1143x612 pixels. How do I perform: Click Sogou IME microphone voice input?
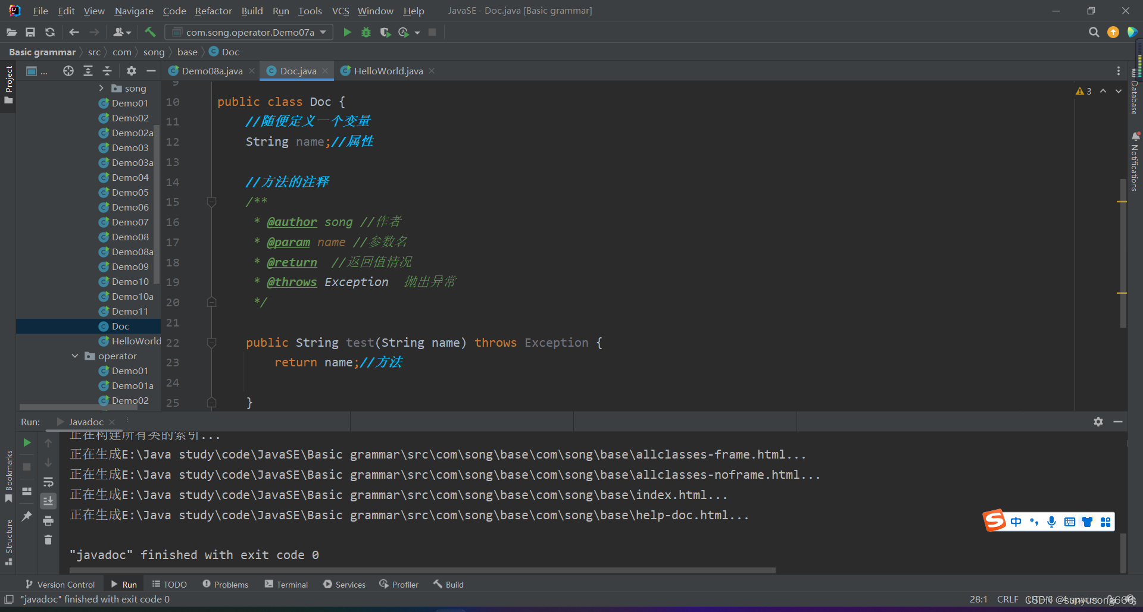(x=1052, y=522)
